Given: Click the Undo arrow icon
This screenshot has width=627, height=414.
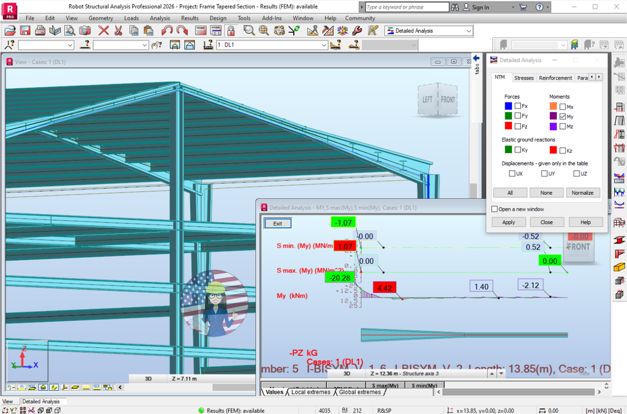Looking at the screenshot, I should (167, 31).
